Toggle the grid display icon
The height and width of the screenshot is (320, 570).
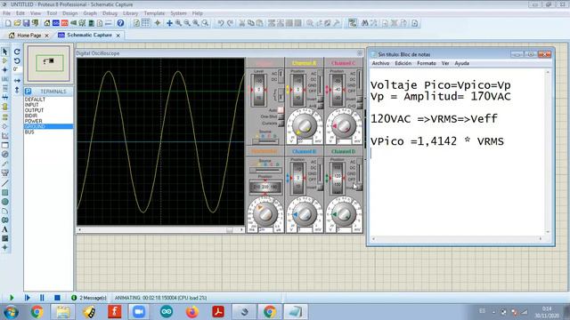[x=145, y=23]
